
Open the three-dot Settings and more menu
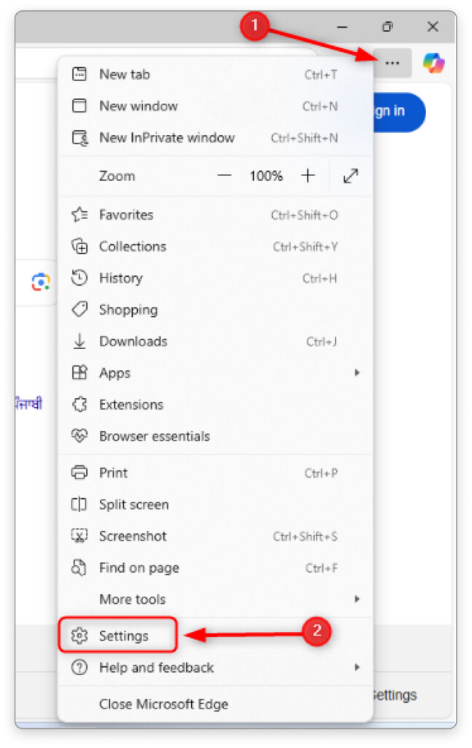pos(392,64)
